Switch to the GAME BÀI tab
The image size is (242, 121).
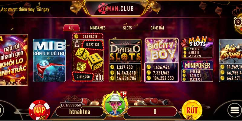click(157, 28)
